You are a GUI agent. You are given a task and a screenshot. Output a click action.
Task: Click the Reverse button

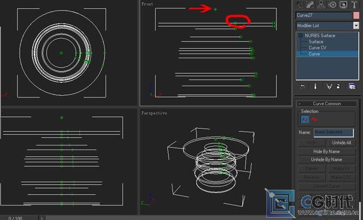pyautogui.click(x=311, y=177)
